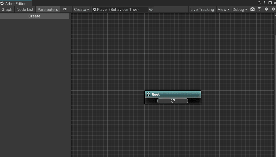Open the Node List tab

point(25,10)
